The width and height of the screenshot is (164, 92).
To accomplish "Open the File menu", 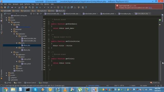I will tap(2, 4).
